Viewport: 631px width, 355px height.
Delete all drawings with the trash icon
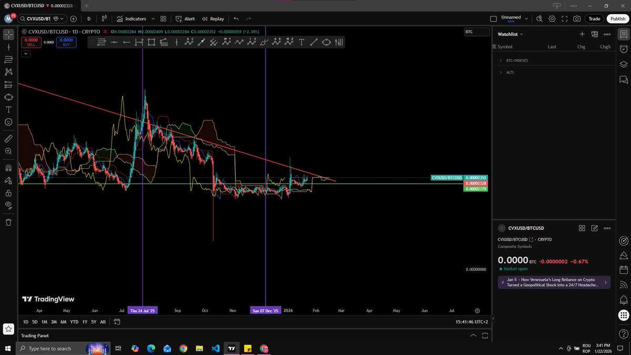pos(8,222)
